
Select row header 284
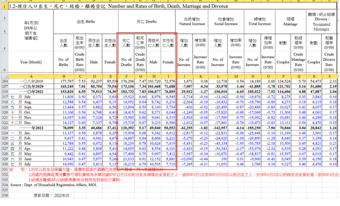(x=5, y=81)
